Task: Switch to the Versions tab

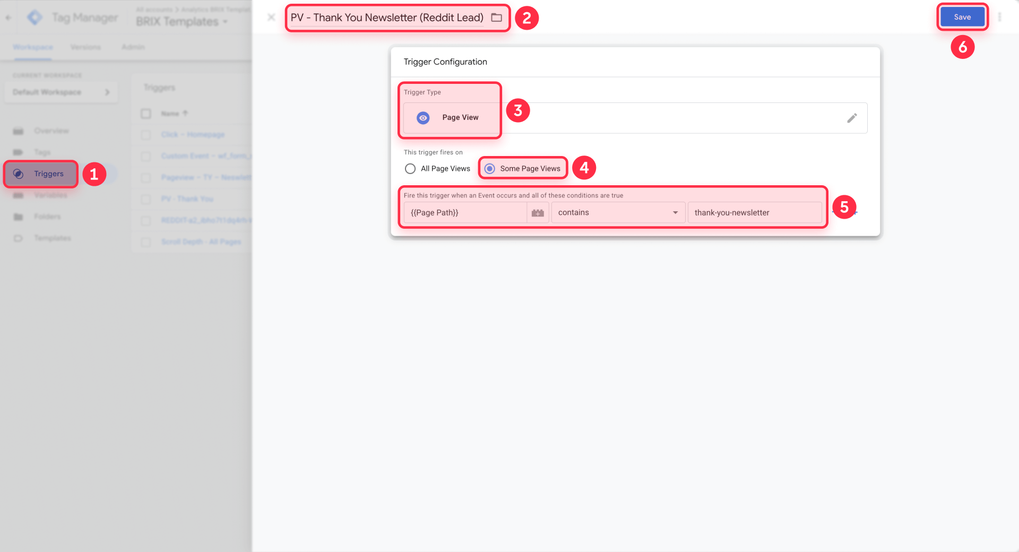Action: coord(85,47)
